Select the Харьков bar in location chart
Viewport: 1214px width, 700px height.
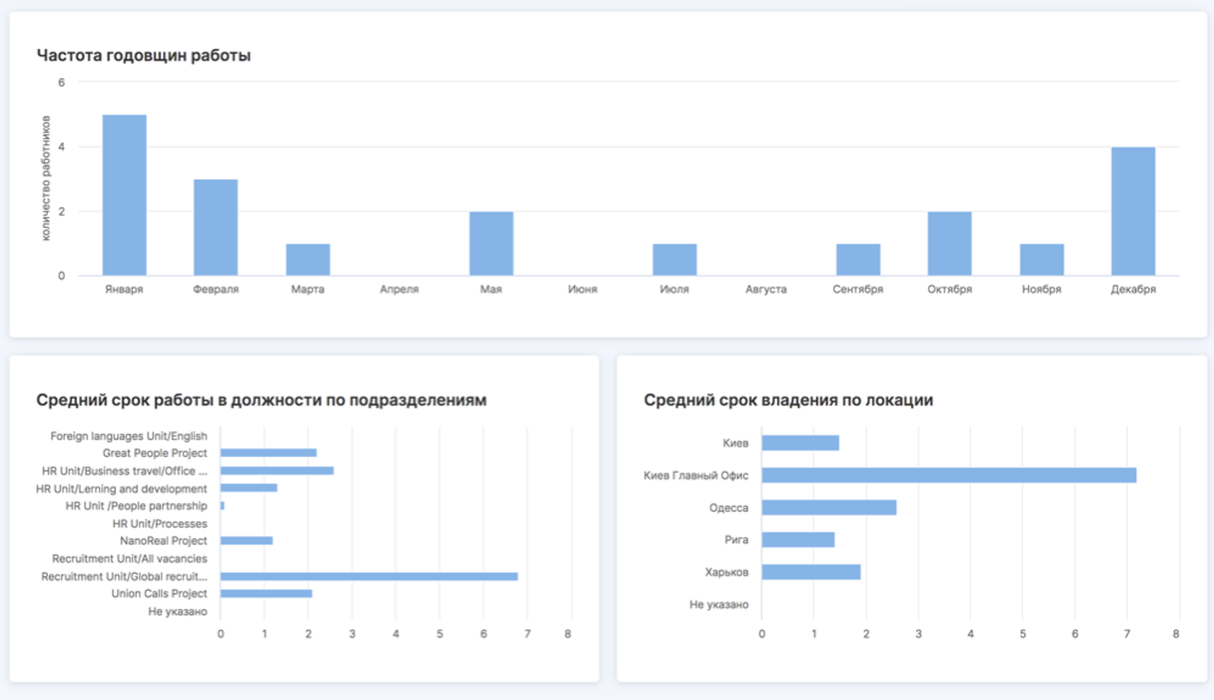coord(811,572)
